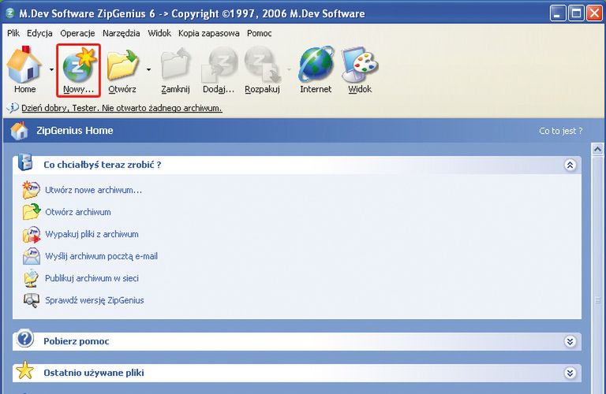The width and height of the screenshot is (606, 394).
Task: Click the cabinet icon beside Co chciałbyś teraz zrobić
Action: (25, 162)
